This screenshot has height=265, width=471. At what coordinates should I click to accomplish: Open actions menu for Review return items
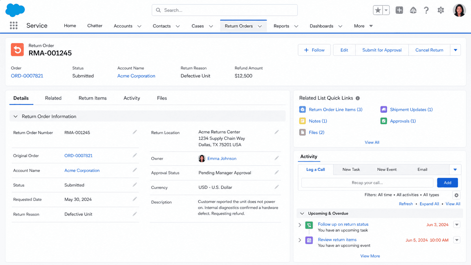[x=457, y=240]
